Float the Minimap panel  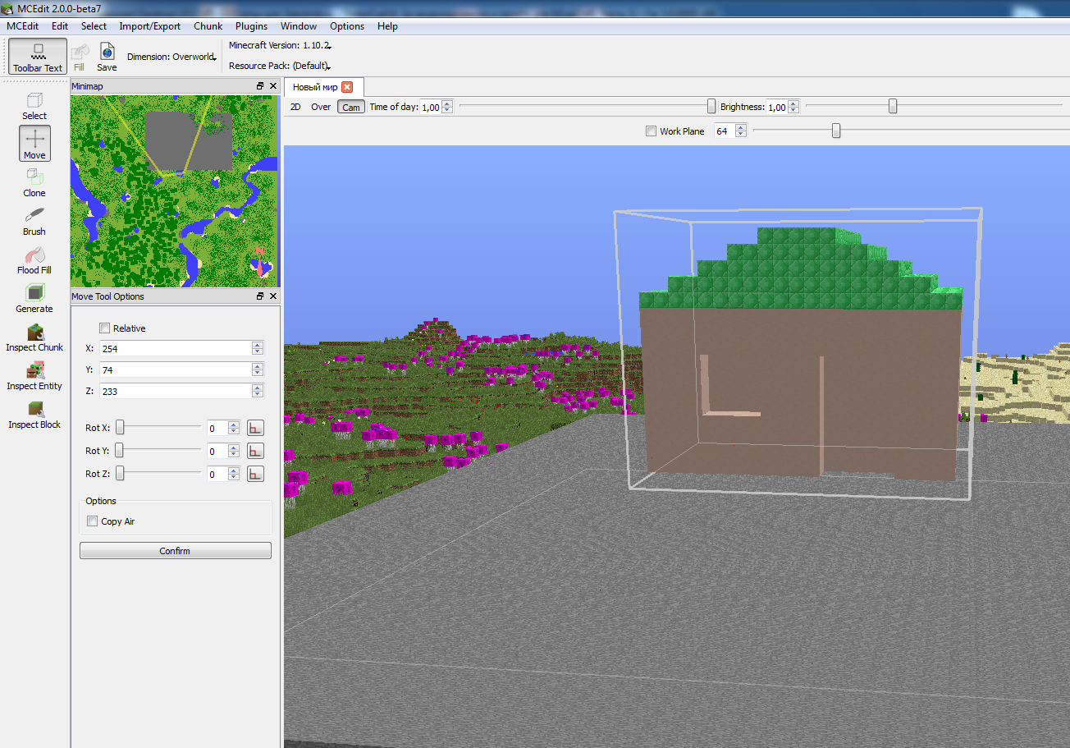(x=260, y=86)
